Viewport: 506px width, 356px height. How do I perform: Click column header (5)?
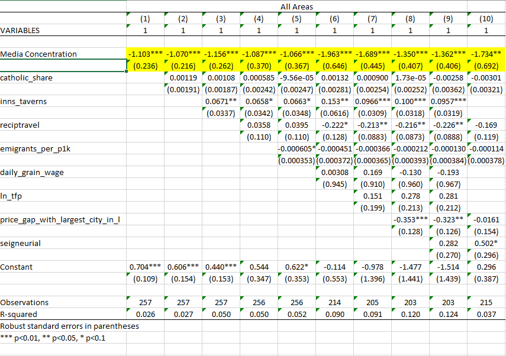point(297,19)
